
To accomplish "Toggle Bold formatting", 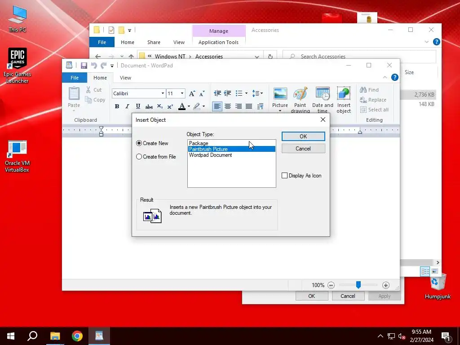I will coord(117,106).
